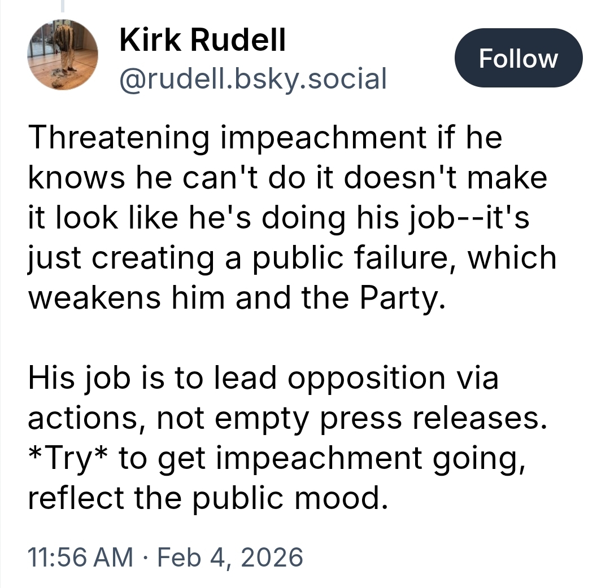Open the @rudell.bsky.social handle link
This screenshot has width=610, height=588.
tap(253, 78)
